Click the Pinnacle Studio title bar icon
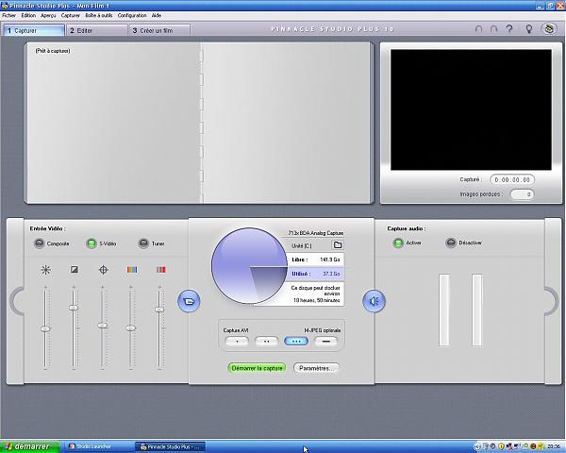Screen dimensions: 566x453 5,6
